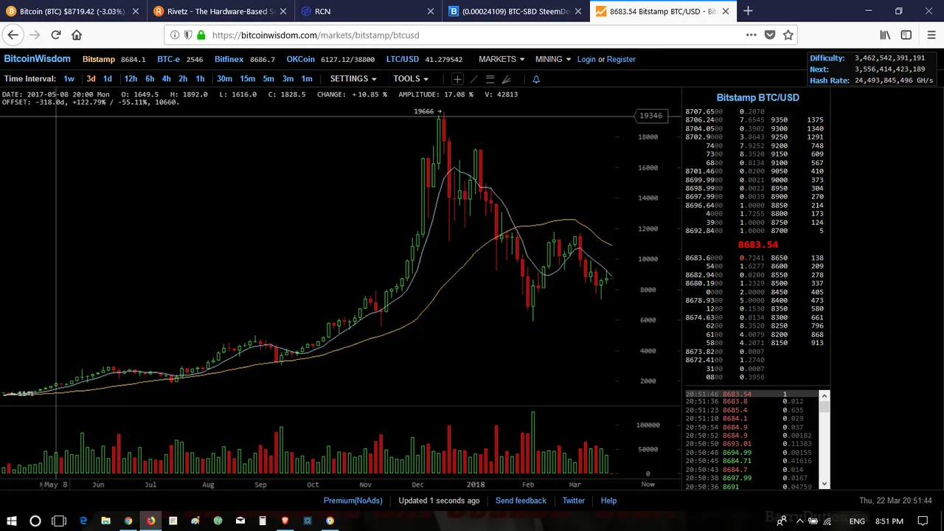
Task: Click trades list scroll up arrow
Action: click(x=824, y=397)
